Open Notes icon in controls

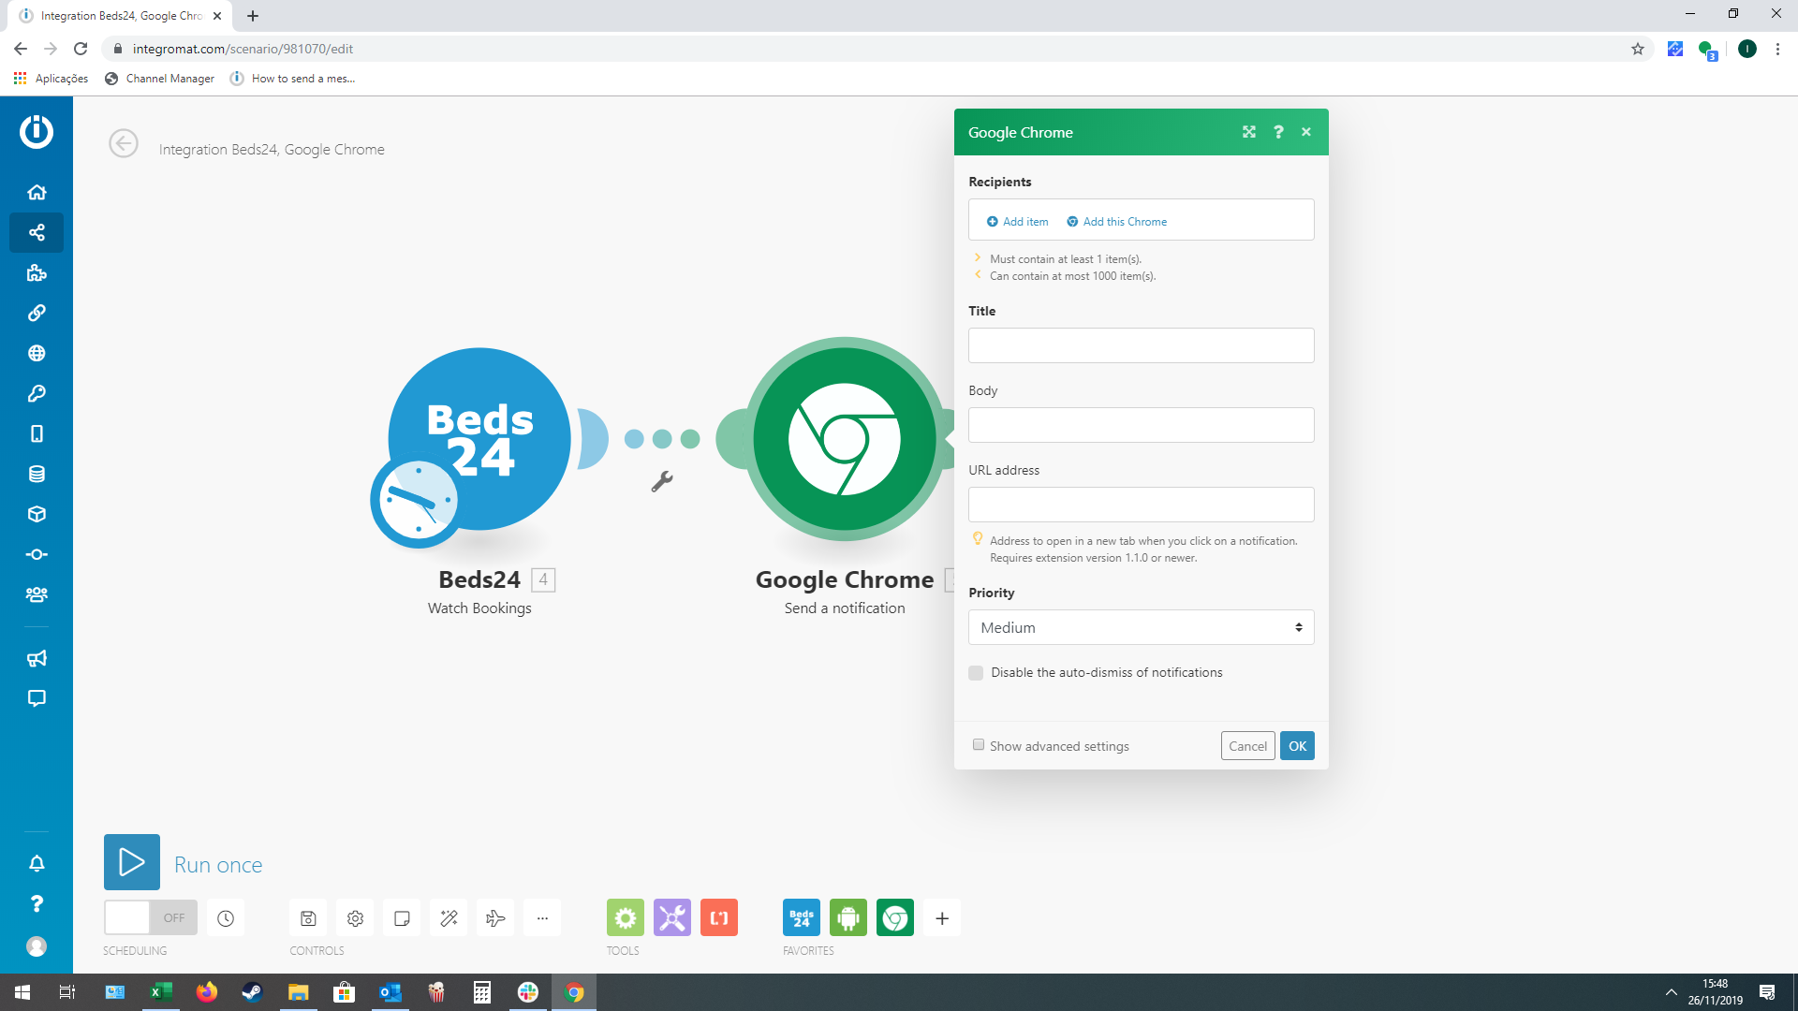(402, 918)
